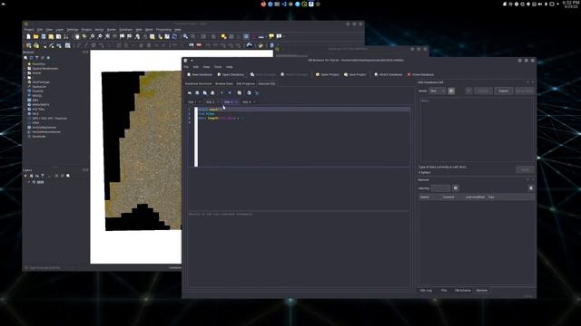581x326 pixels.
Task: Select the Pan Map hand tool in QGIS
Action: 76,36
